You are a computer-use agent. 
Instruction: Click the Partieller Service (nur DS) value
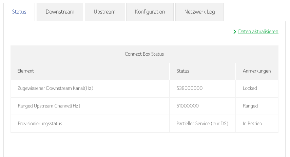pyautogui.click(x=202, y=123)
